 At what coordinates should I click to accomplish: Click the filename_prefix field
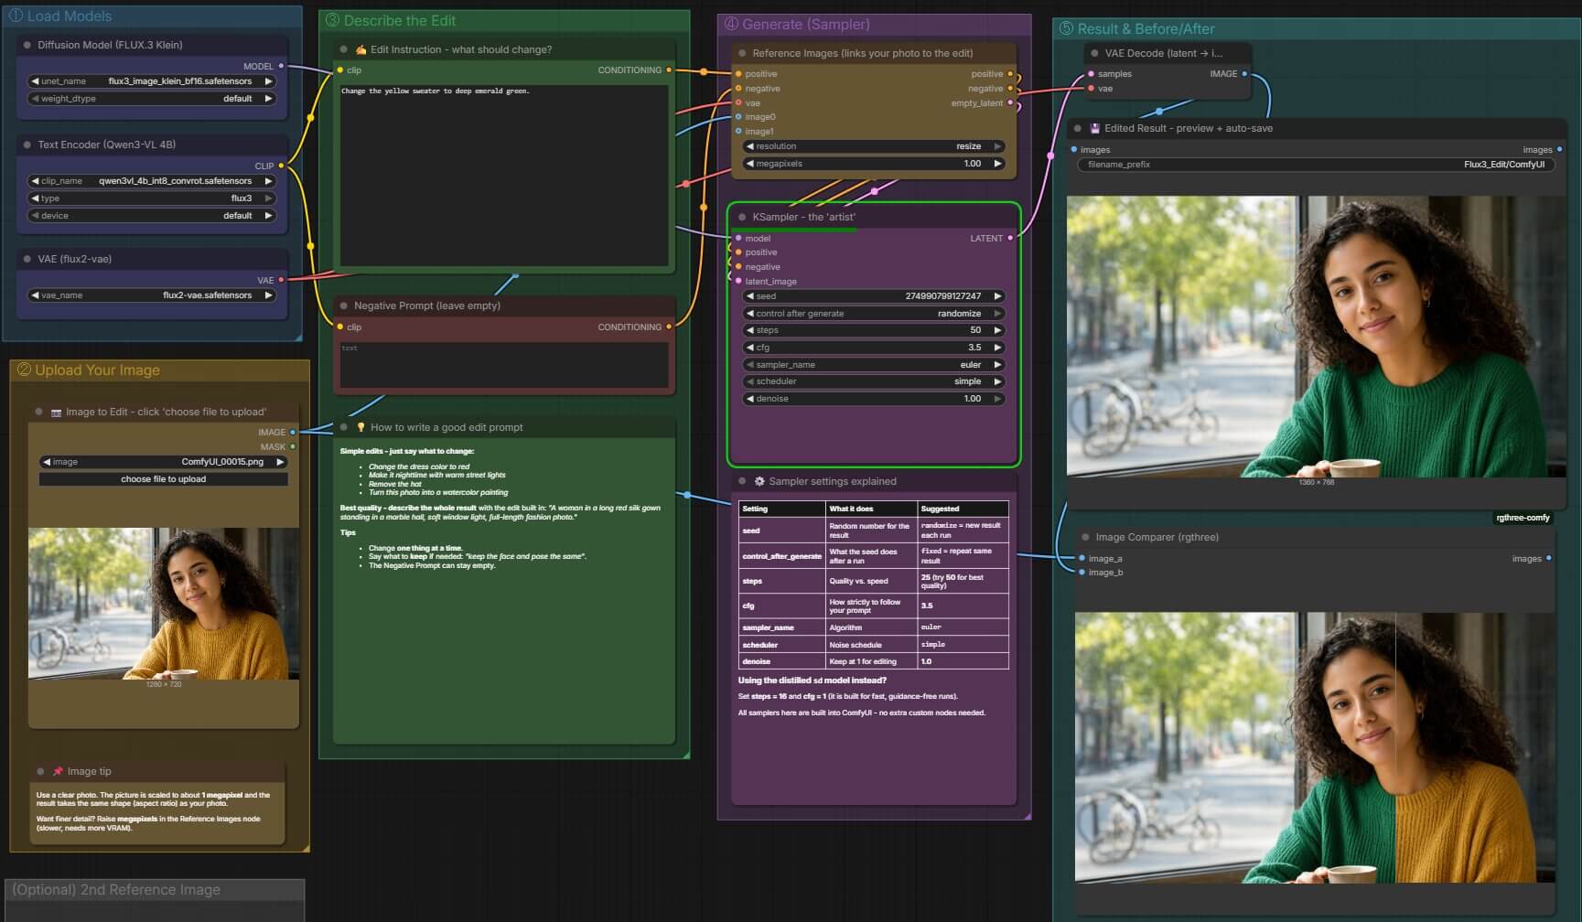point(1316,165)
